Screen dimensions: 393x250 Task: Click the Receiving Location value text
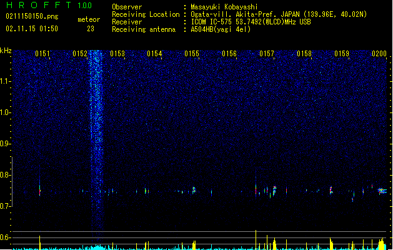click(279, 14)
